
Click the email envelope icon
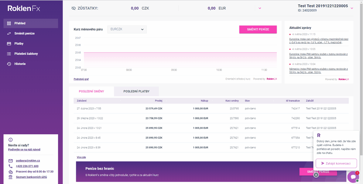coord(10,160)
